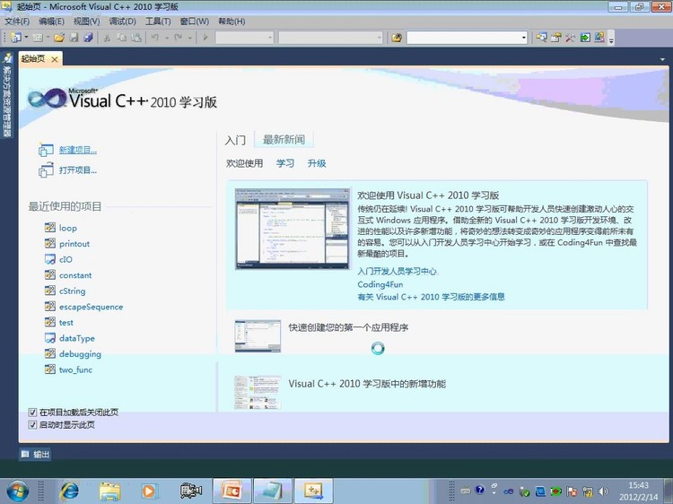673x504 pixels.
Task: Click the Save floppy disk icon
Action: click(74, 38)
